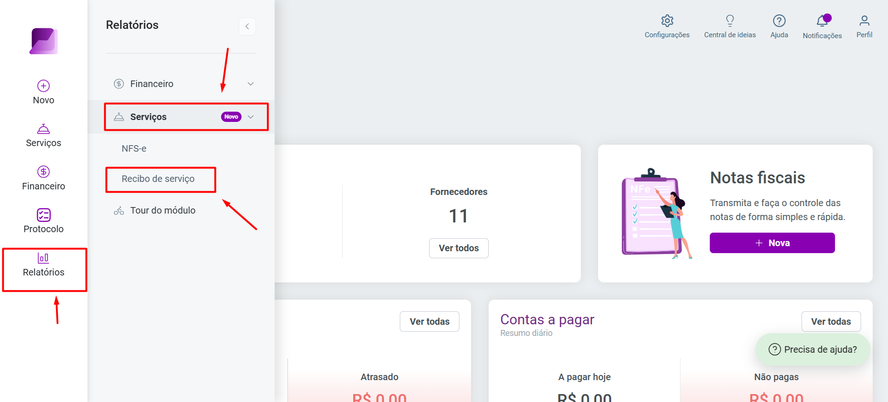888x402 pixels.
Task: Open Recibo de serviço report
Action: click(x=158, y=179)
